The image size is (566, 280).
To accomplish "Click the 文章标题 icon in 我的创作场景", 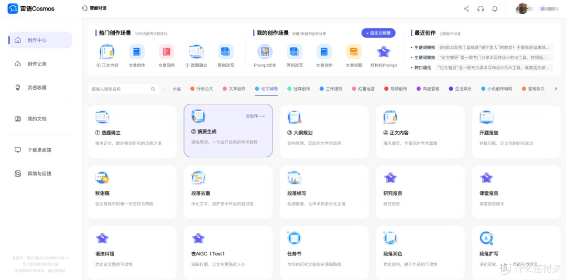I will (354, 52).
